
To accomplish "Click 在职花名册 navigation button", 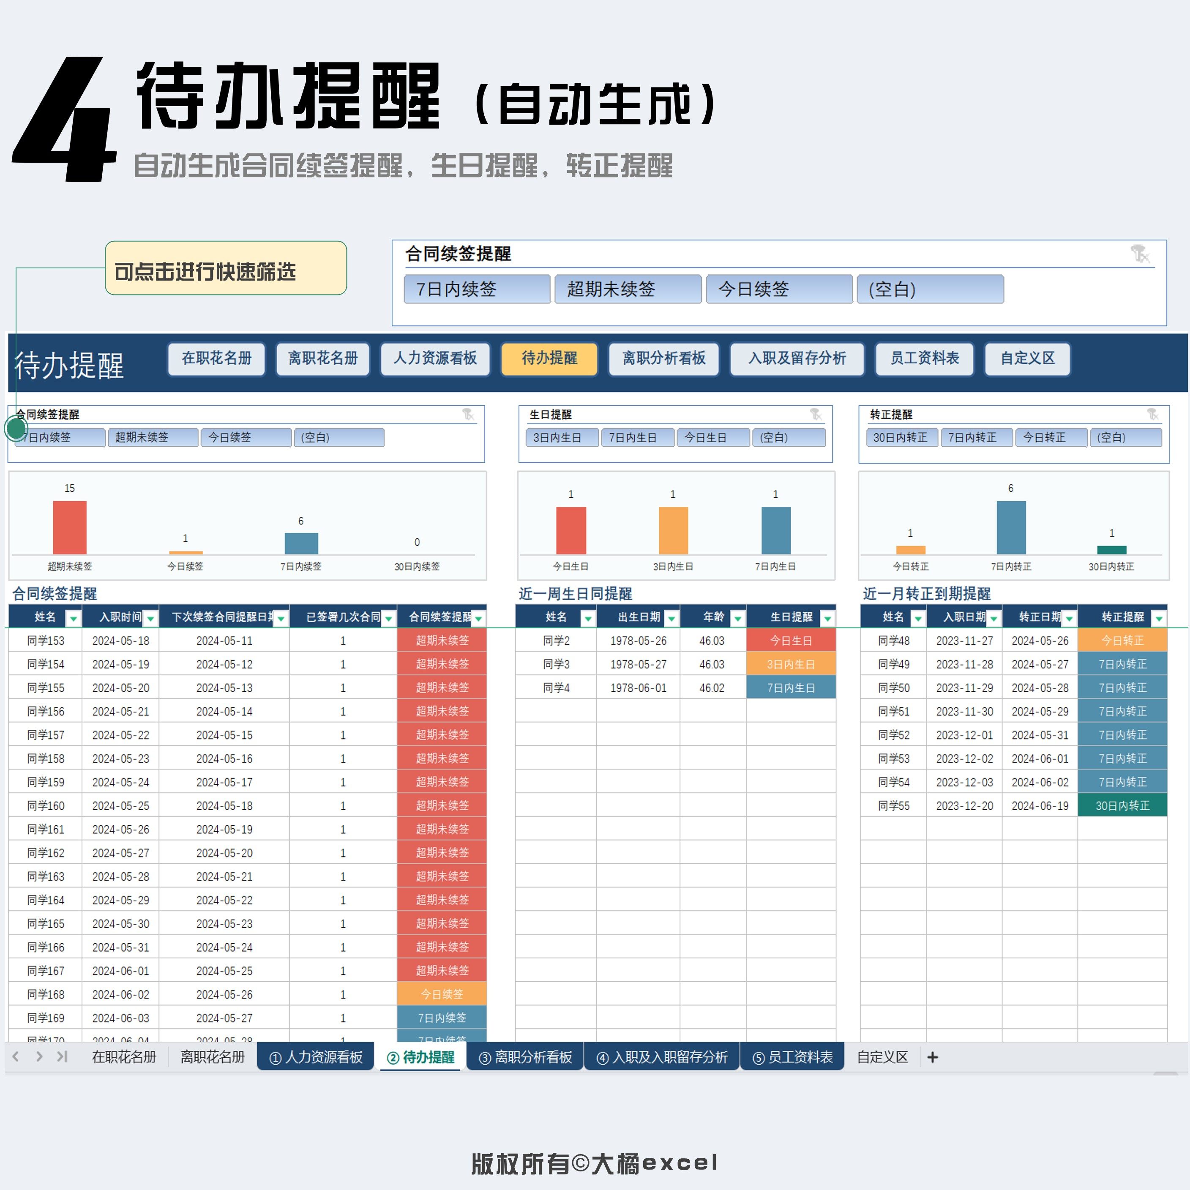I will tap(216, 358).
